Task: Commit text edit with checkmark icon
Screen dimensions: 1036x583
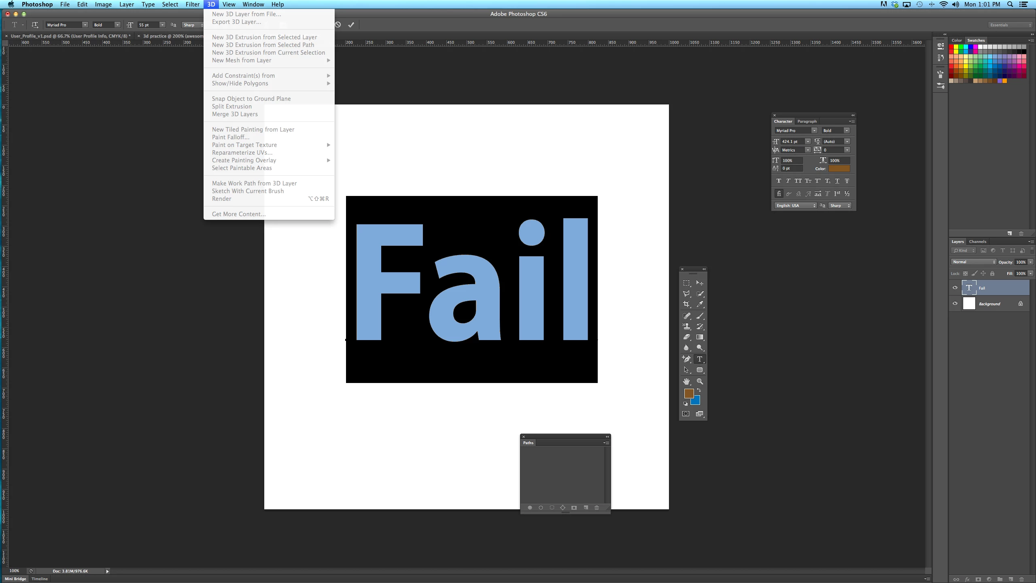Action: pos(351,25)
